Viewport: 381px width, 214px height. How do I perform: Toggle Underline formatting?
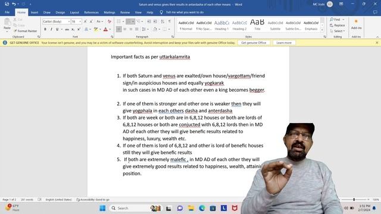coord(57,29)
